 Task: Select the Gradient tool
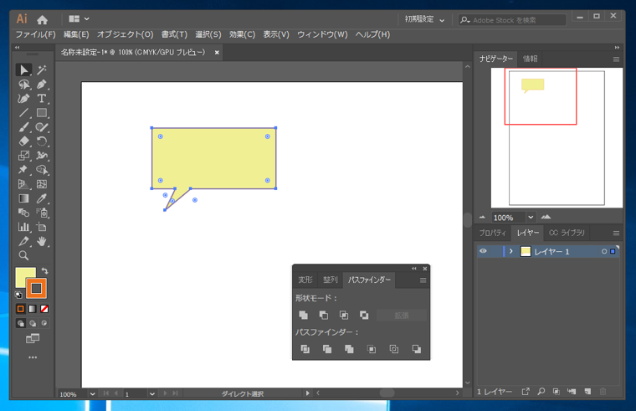[23, 198]
